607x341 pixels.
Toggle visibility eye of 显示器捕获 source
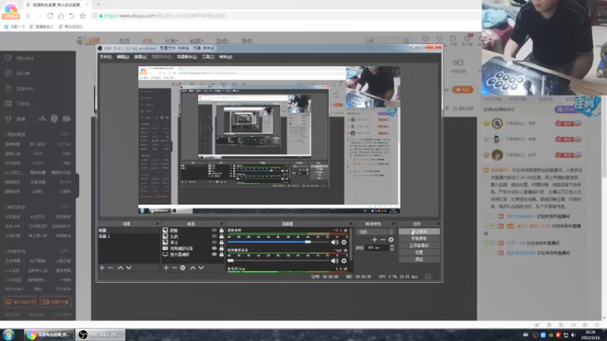point(214,255)
